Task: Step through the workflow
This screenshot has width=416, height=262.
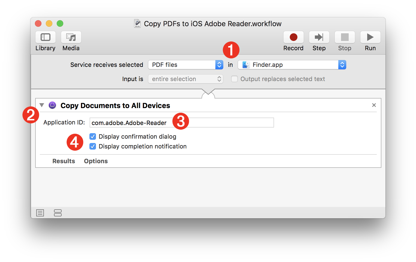Action: (x=319, y=37)
